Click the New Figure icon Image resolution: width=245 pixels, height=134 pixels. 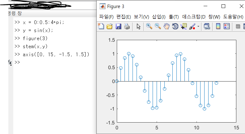point(101,26)
